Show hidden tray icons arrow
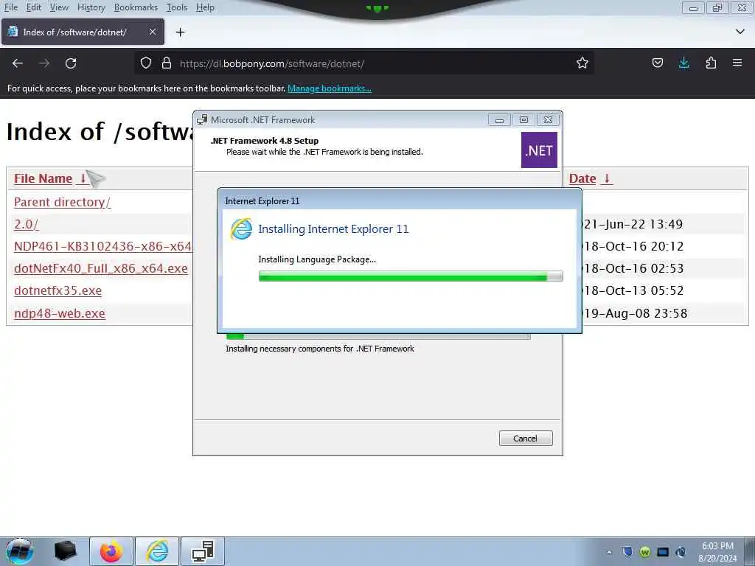 (609, 552)
